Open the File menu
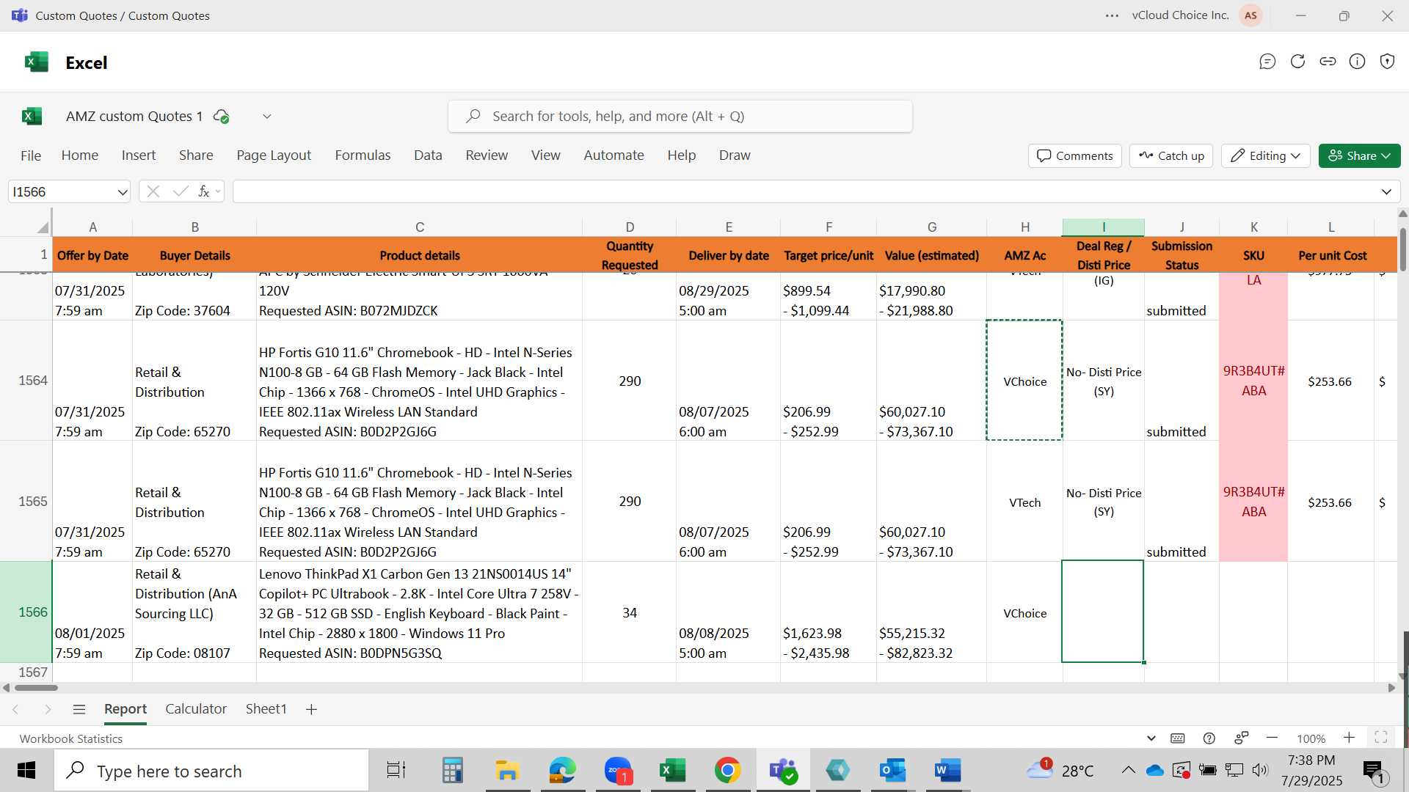Screen dimensions: 1409x792 31,155
